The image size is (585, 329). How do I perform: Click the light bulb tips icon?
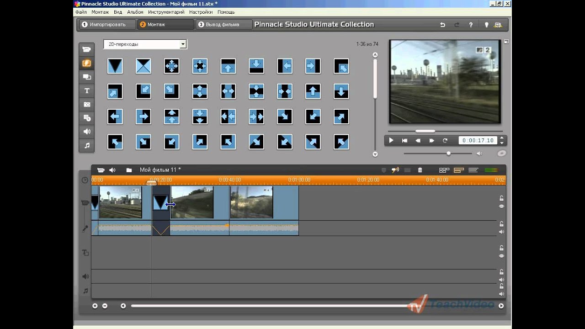pyautogui.click(x=486, y=25)
